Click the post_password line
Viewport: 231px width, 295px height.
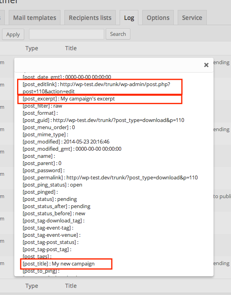[x=44, y=171]
